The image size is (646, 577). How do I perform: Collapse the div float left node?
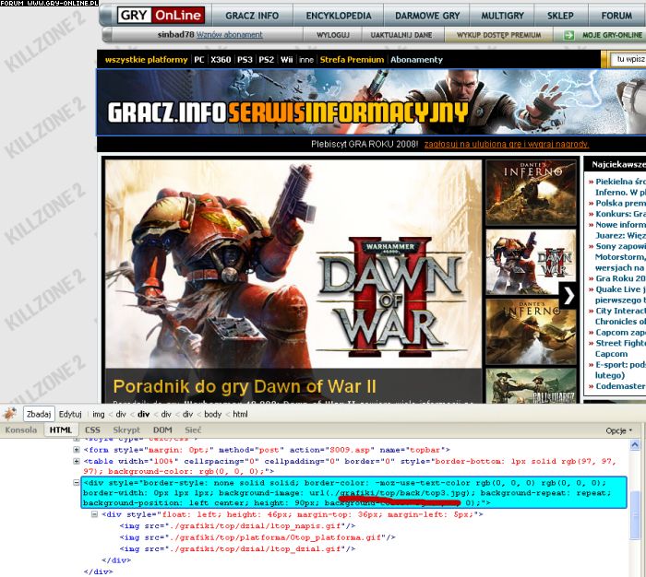94,514
